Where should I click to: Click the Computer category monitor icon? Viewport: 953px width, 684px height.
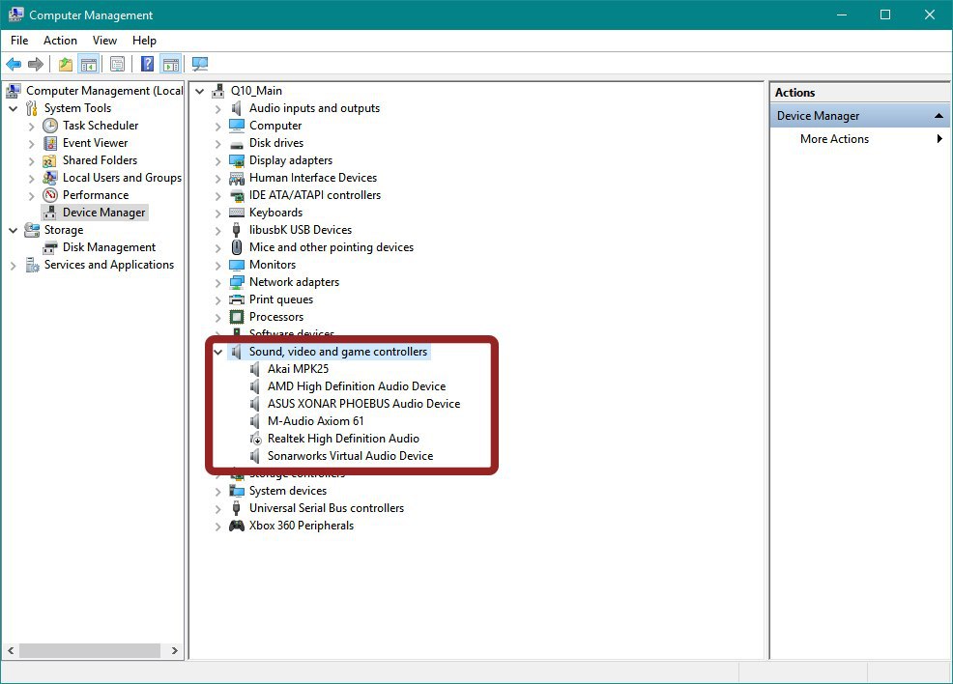coord(237,126)
